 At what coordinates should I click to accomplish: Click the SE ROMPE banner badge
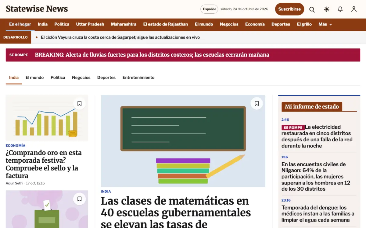coord(19,55)
